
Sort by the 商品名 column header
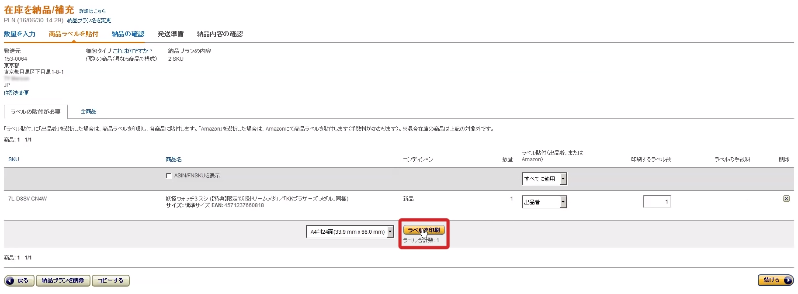(x=173, y=159)
